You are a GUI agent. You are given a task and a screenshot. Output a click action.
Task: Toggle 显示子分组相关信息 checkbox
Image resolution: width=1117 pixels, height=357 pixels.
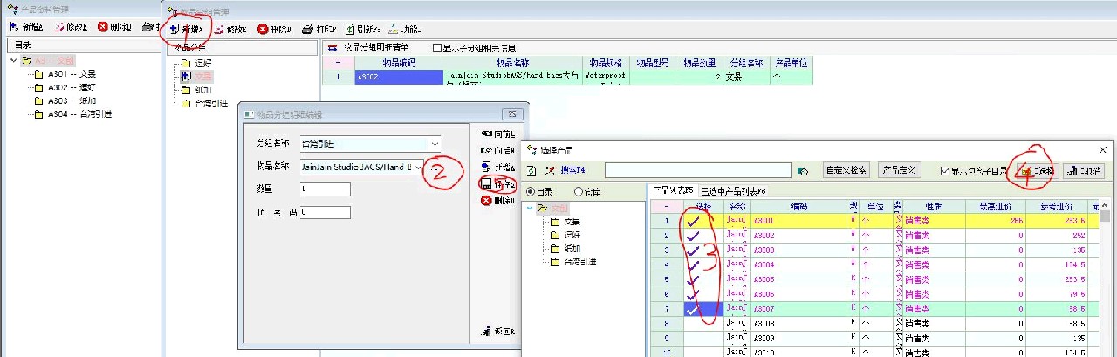[x=438, y=48]
